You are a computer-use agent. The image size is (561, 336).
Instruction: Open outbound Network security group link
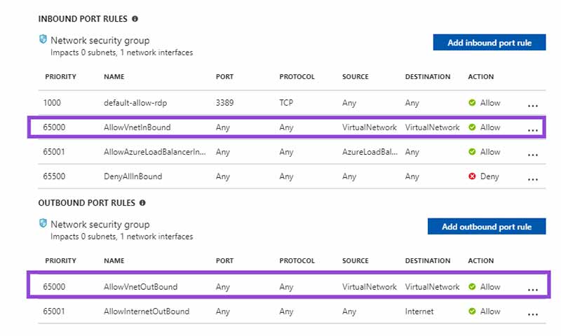coord(100,225)
